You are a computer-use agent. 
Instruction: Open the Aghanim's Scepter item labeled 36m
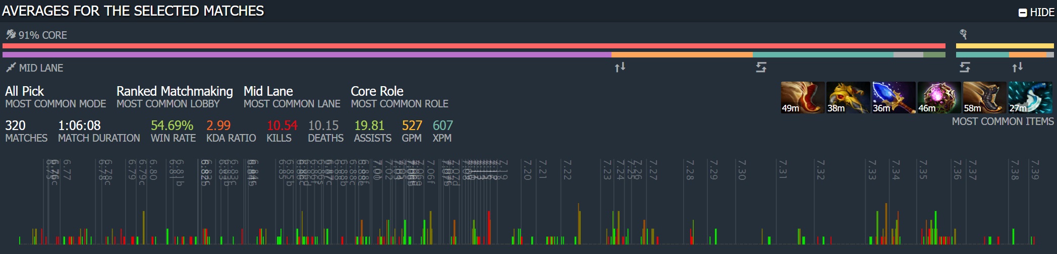(894, 97)
